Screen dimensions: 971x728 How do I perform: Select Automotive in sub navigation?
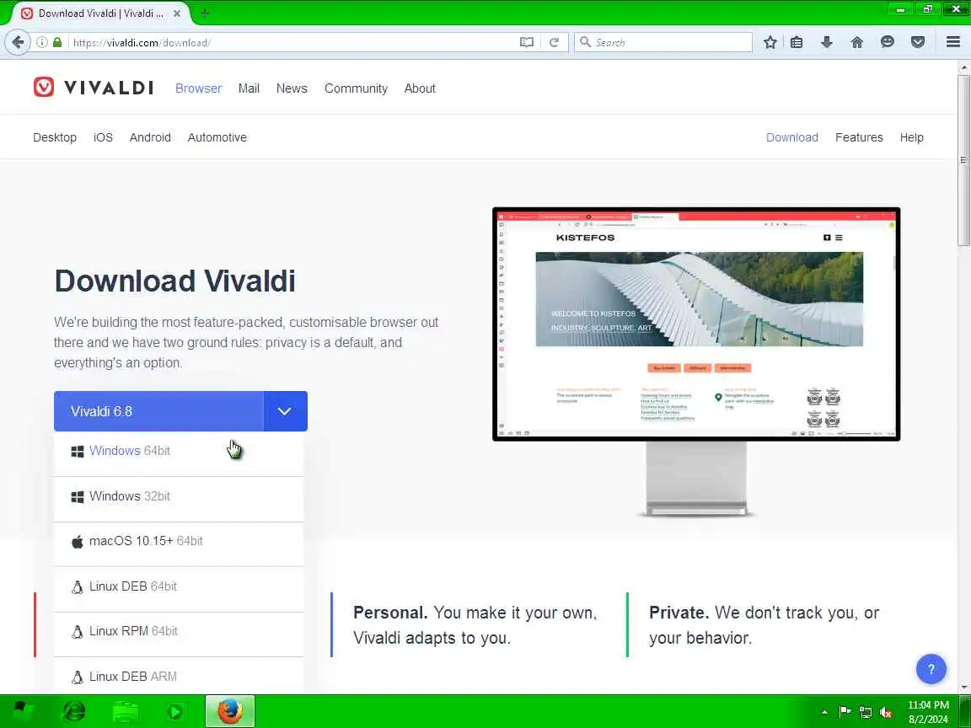217,137
